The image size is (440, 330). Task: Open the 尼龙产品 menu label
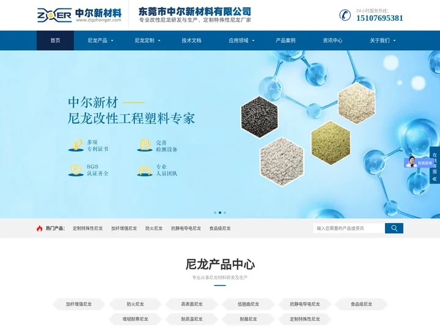pyautogui.click(x=97, y=40)
